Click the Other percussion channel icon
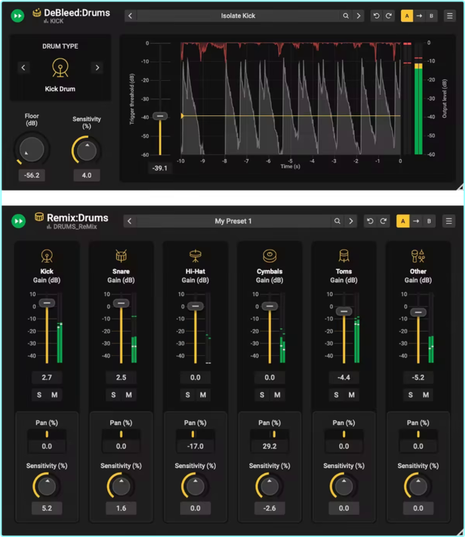 [x=418, y=256]
